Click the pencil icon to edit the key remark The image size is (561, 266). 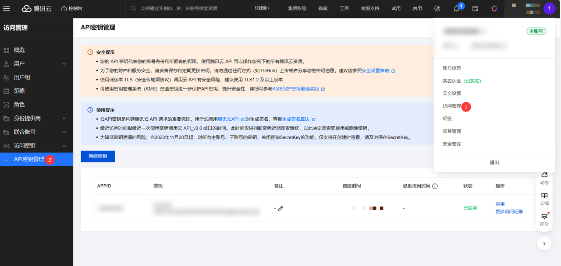coord(281,208)
